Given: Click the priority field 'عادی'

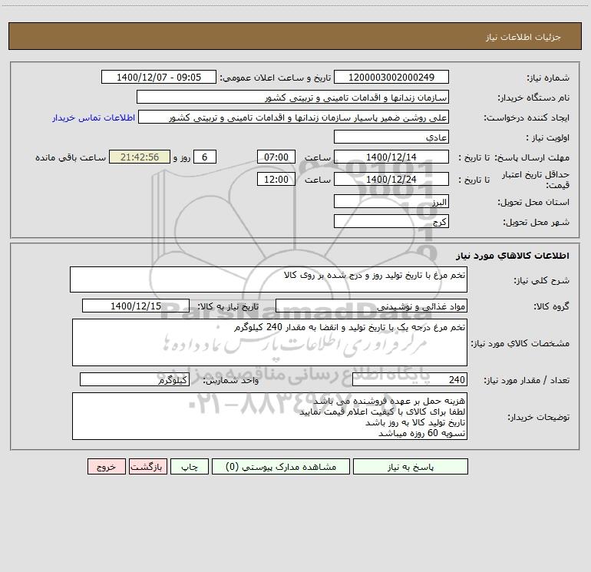Looking at the screenshot, I should pyautogui.click(x=391, y=137).
